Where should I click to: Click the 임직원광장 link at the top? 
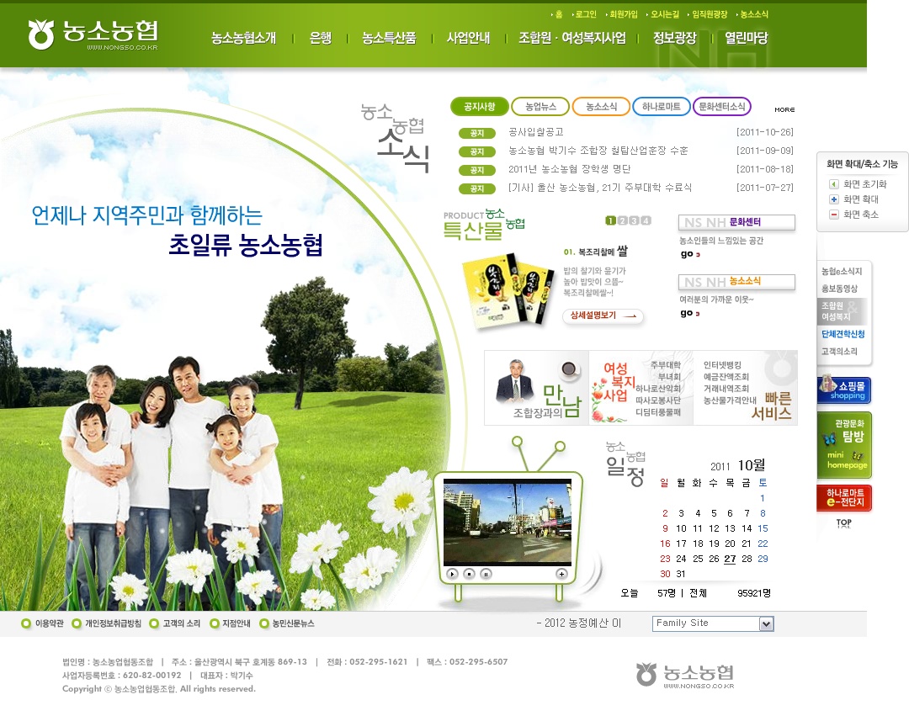709,14
